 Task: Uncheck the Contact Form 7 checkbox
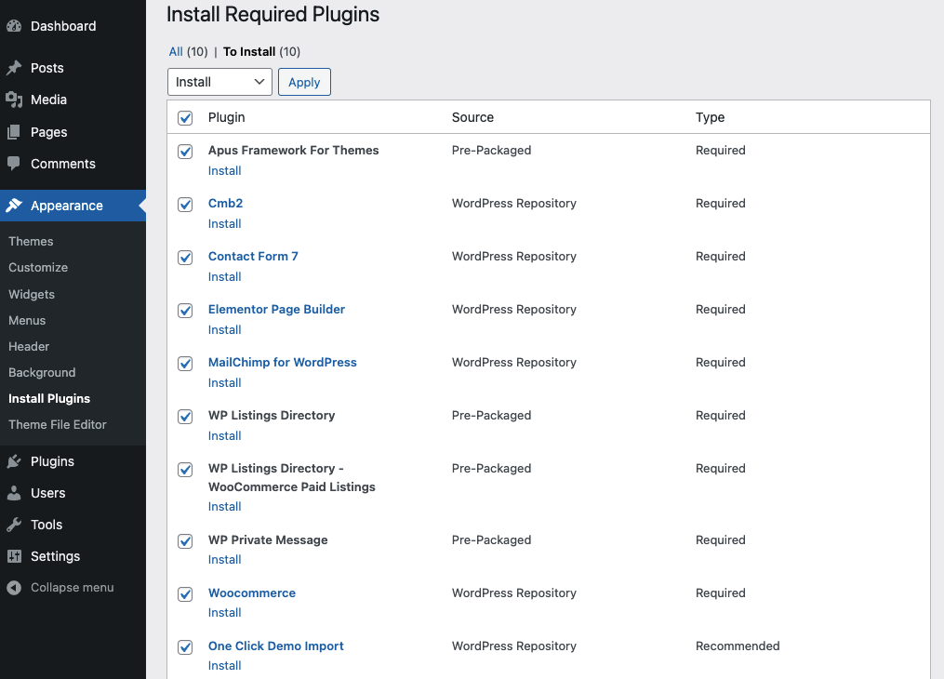click(x=185, y=258)
